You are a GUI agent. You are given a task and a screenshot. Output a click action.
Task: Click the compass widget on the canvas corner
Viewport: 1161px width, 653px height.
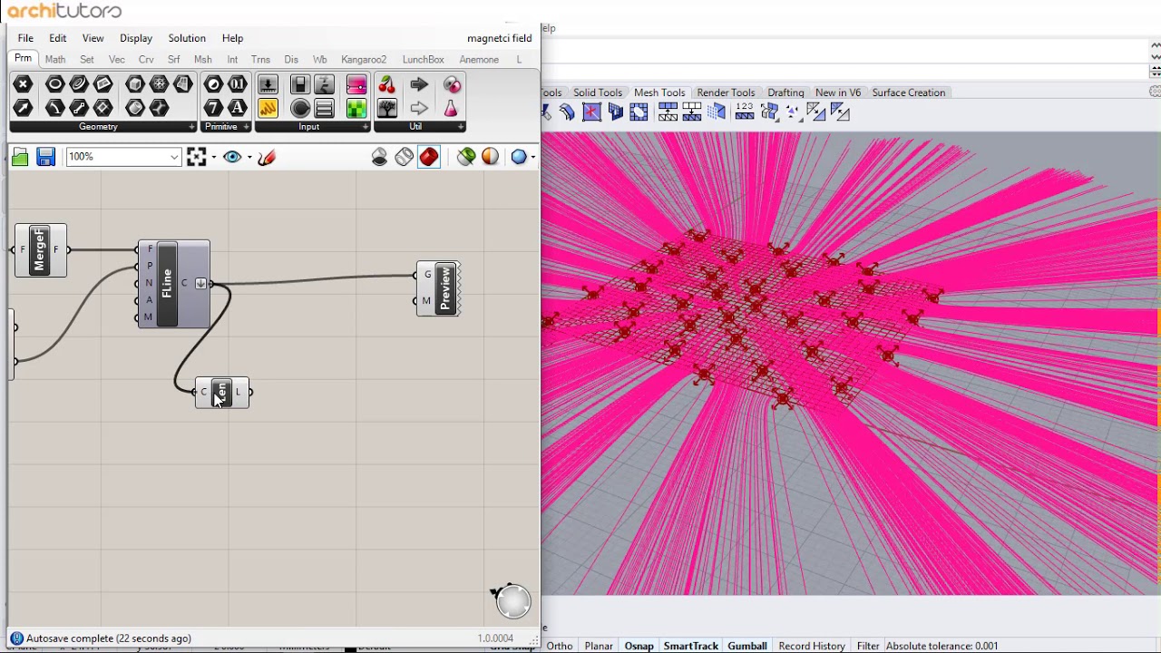(512, 600)
